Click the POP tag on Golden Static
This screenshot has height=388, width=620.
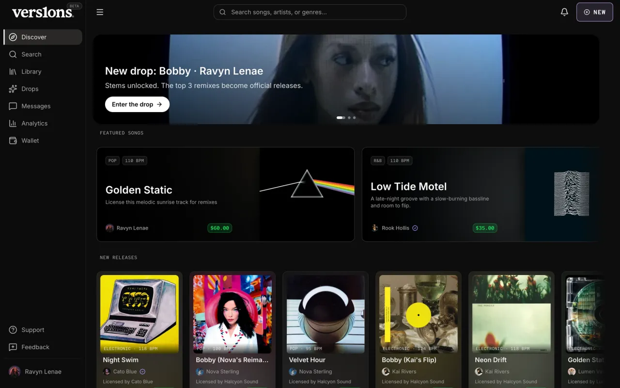click(112, 161)
